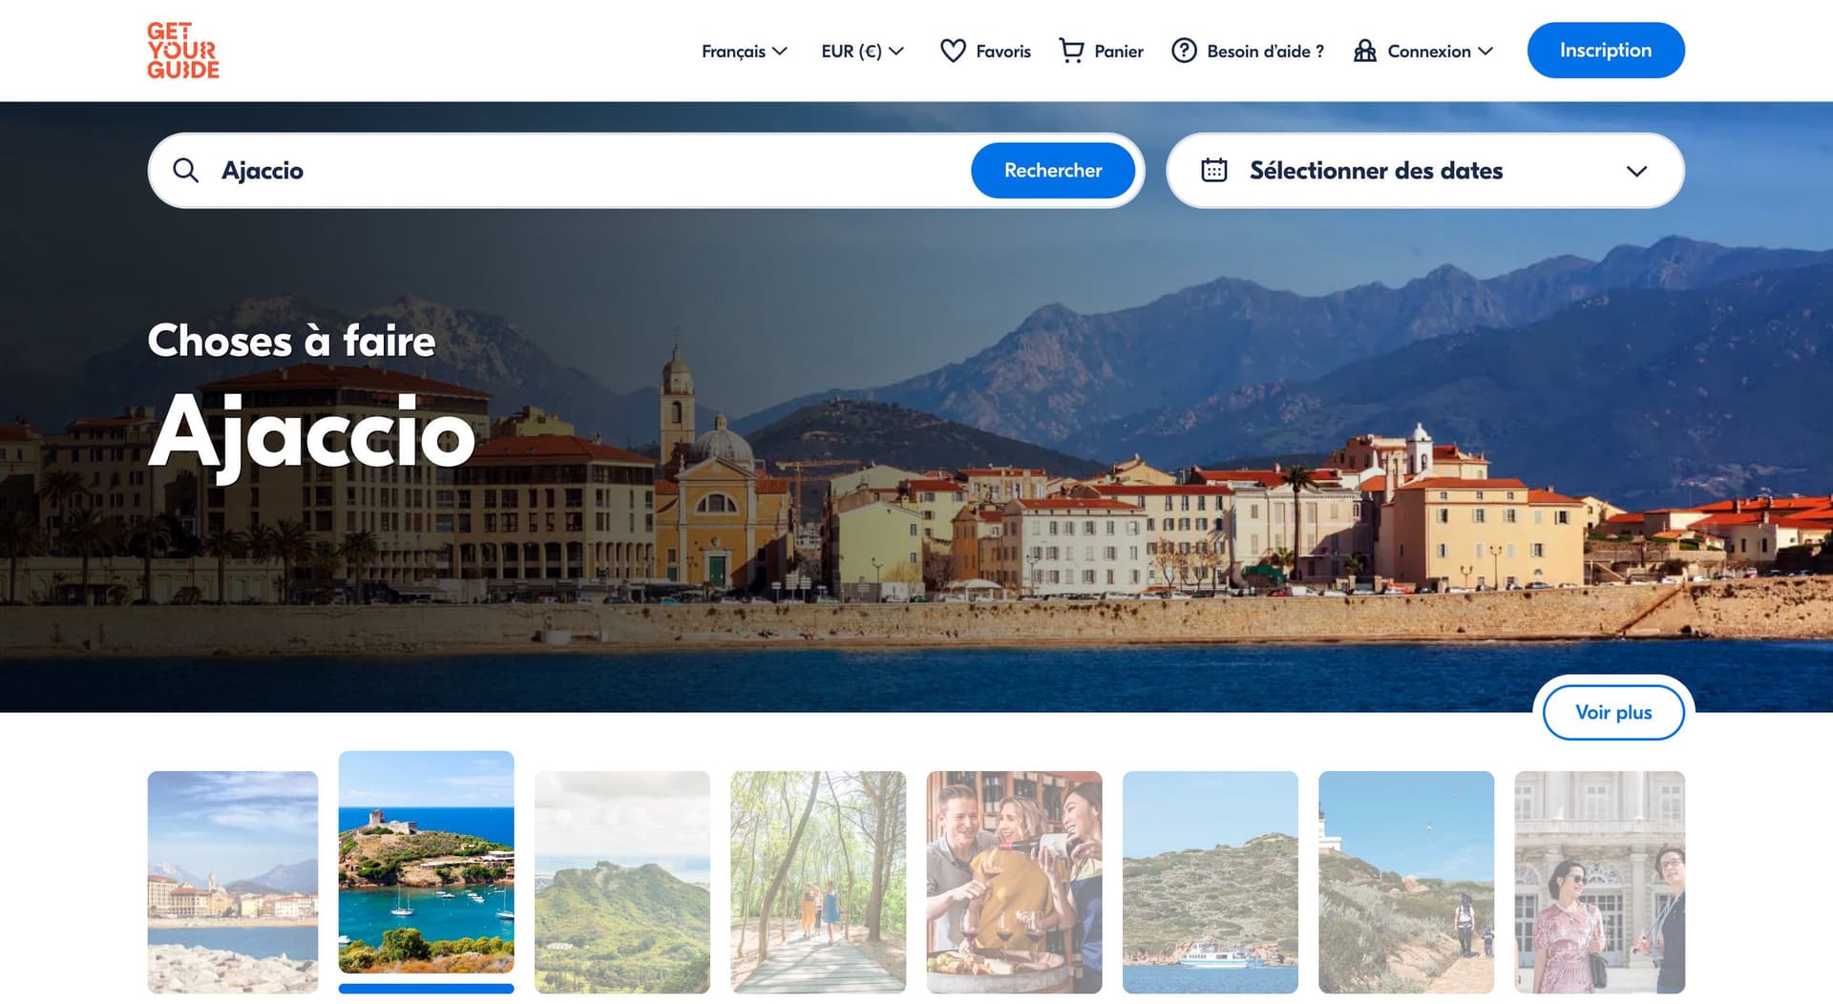Viewport: 1833px width, 1004px height.
Task: Click the Rechercher search button
Action: pos(1052,171)
